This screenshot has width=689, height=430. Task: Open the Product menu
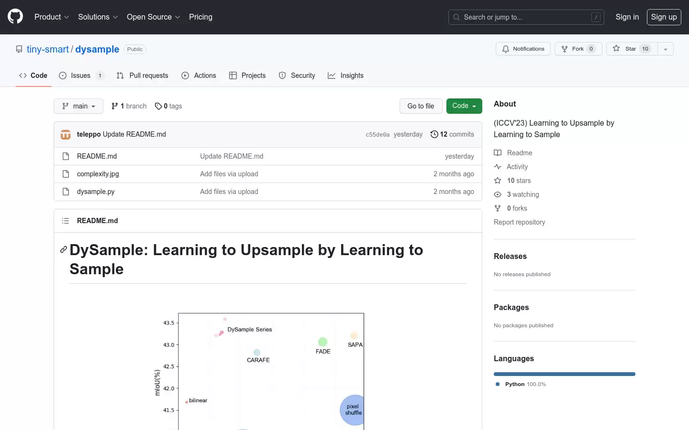pos(52,17)
